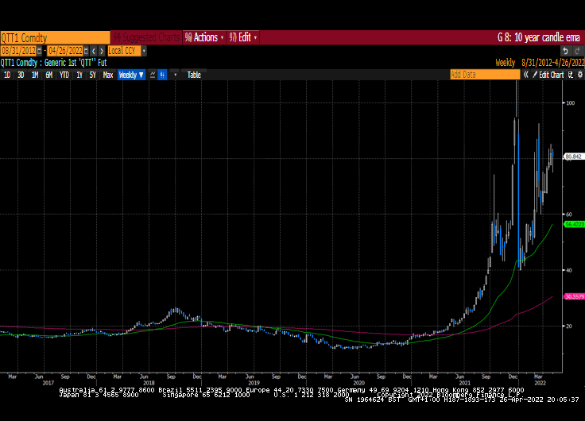Viewport: 585px width, 421px height.
Task: Select the Max time range
Action: [x=108, y=75]
